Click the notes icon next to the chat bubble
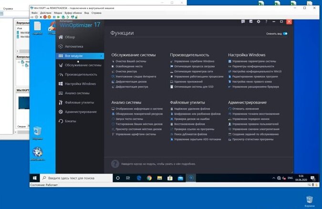Screen dimensions: 322x209 coord(251,21)
